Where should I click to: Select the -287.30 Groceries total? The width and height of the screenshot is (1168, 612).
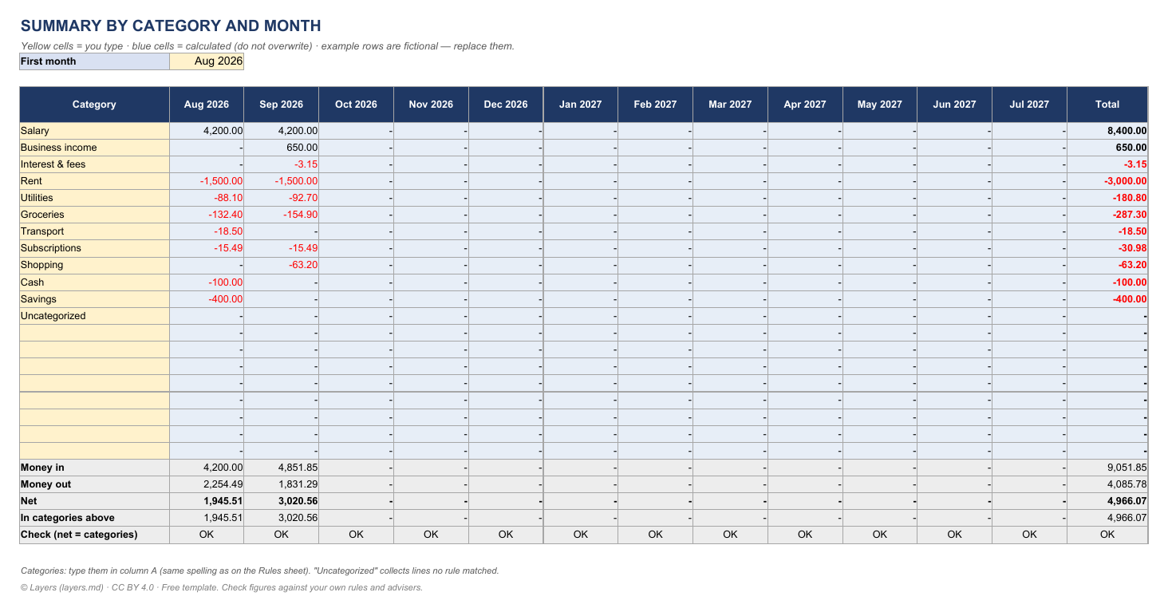[x=1107, y=215]
